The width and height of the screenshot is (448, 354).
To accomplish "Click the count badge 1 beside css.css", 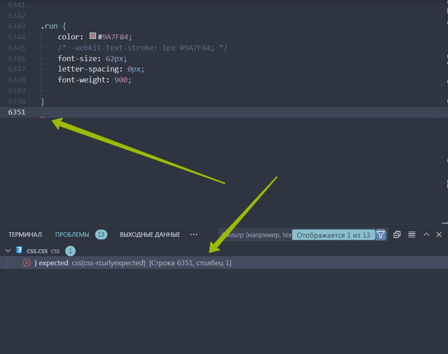I will point(70,251).
